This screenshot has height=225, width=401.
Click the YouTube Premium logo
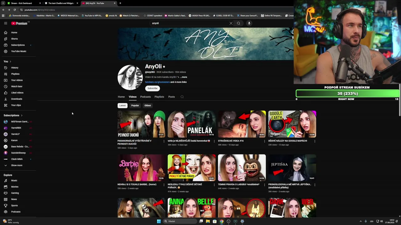[19, 23]
